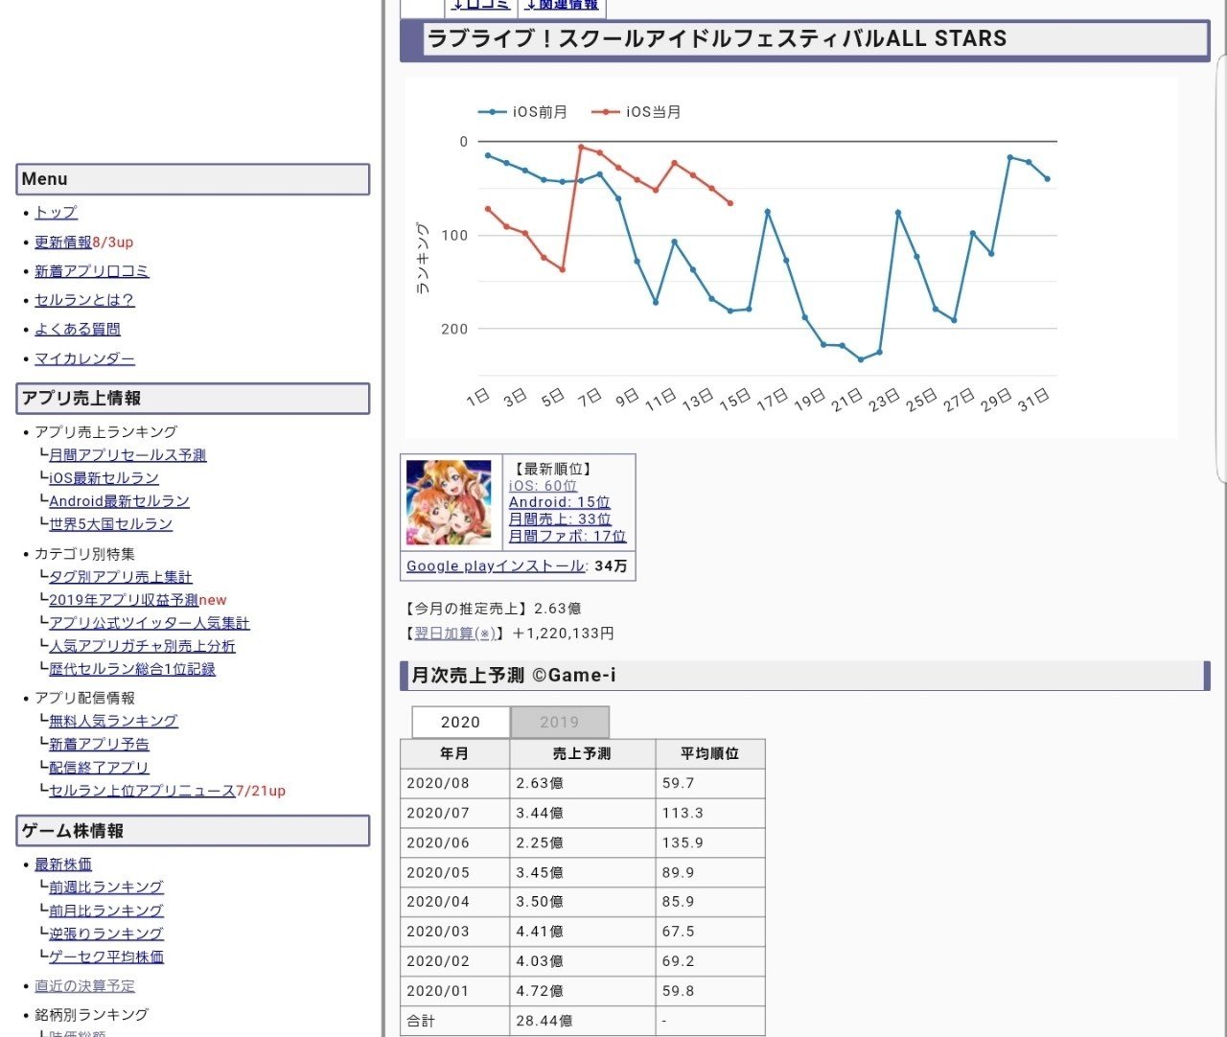Open the 翌日加算(※) explanation link
Image resolution: width=1227 pixels, height=1037 pixels.
455,634
